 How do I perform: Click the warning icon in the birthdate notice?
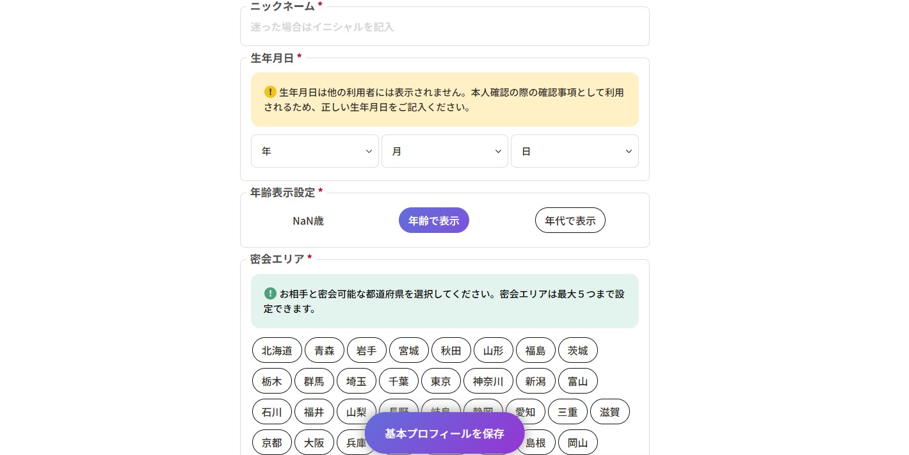[270, 92]
